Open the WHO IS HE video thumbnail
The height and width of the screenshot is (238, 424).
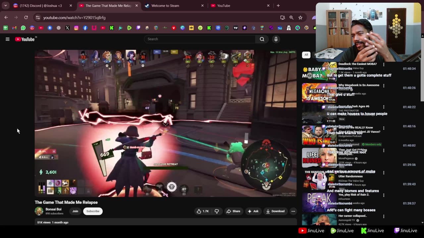[x=319, y=136]
